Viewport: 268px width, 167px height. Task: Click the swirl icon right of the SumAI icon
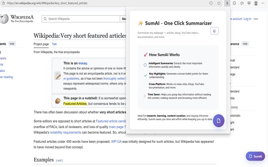234,3
